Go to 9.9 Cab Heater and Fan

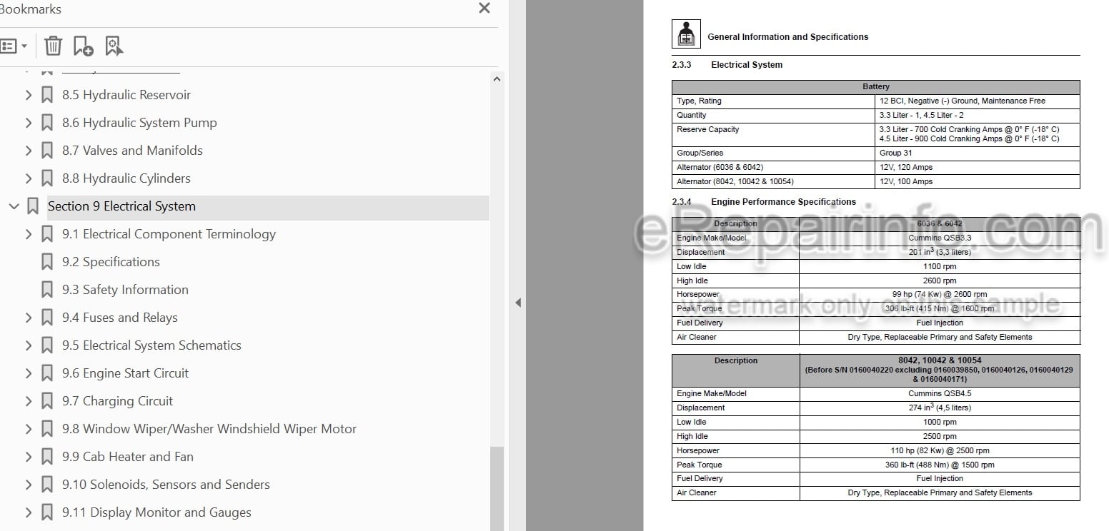[128, 457]
